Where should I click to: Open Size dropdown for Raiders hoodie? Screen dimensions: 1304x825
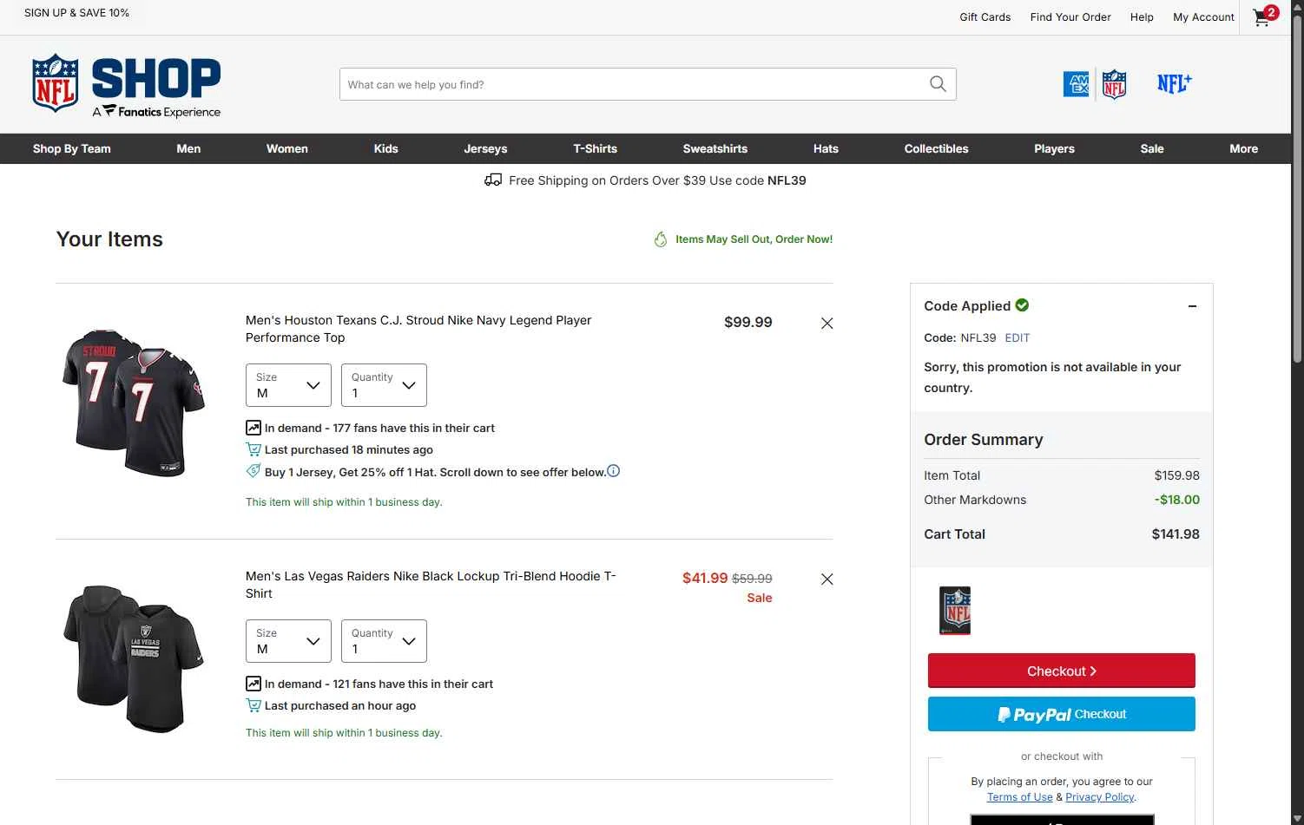[288, 641]
